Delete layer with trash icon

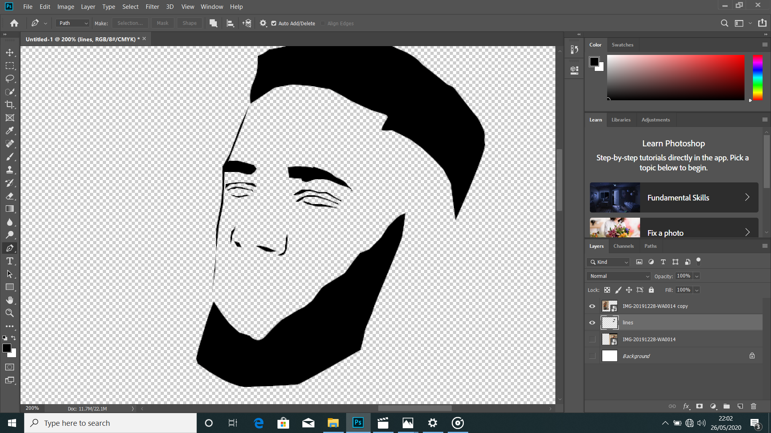(x=753, y=406)
